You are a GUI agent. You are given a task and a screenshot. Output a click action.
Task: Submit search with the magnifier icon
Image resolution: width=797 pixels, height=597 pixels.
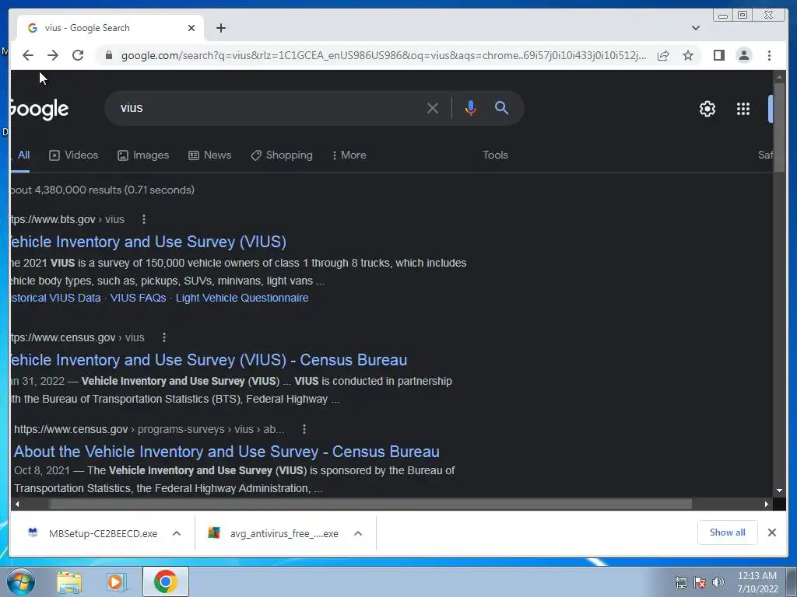pyautogui.click(x=502, y=107)
